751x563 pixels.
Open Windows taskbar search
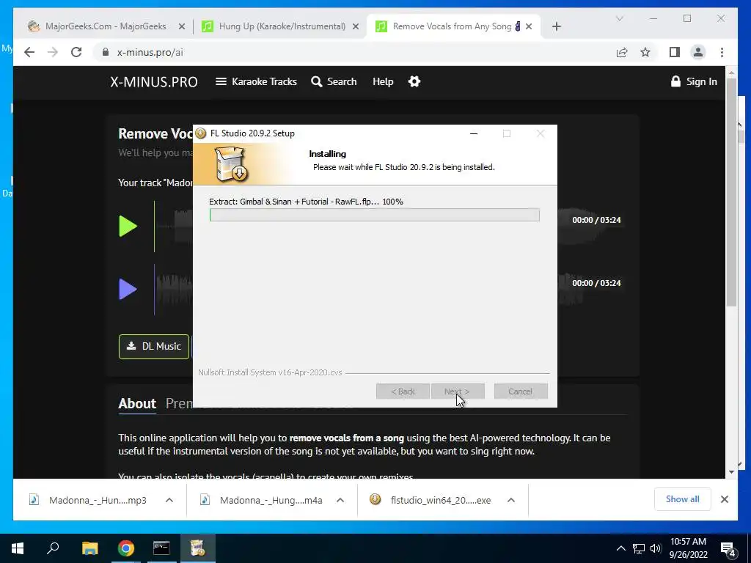(53, 548)
